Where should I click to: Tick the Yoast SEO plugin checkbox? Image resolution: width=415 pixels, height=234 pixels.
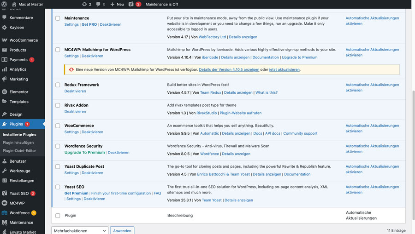coord(58,187)
